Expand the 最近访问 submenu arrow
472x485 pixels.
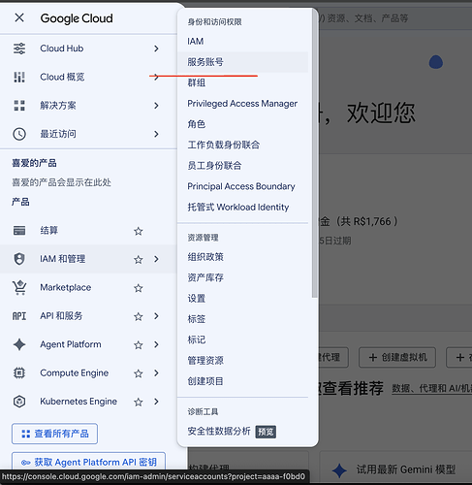[x=156, y=134]
